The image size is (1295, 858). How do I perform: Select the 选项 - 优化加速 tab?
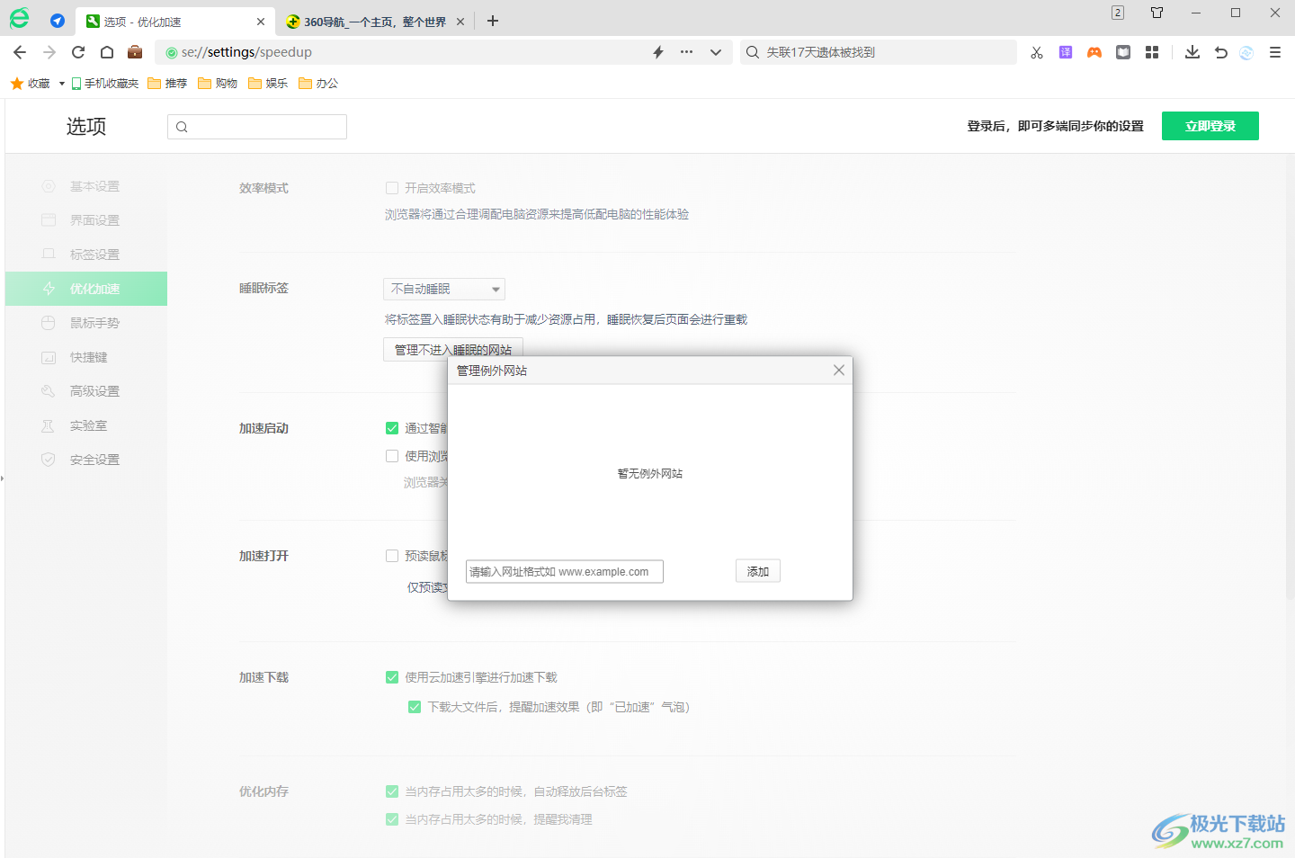(175, 22)
